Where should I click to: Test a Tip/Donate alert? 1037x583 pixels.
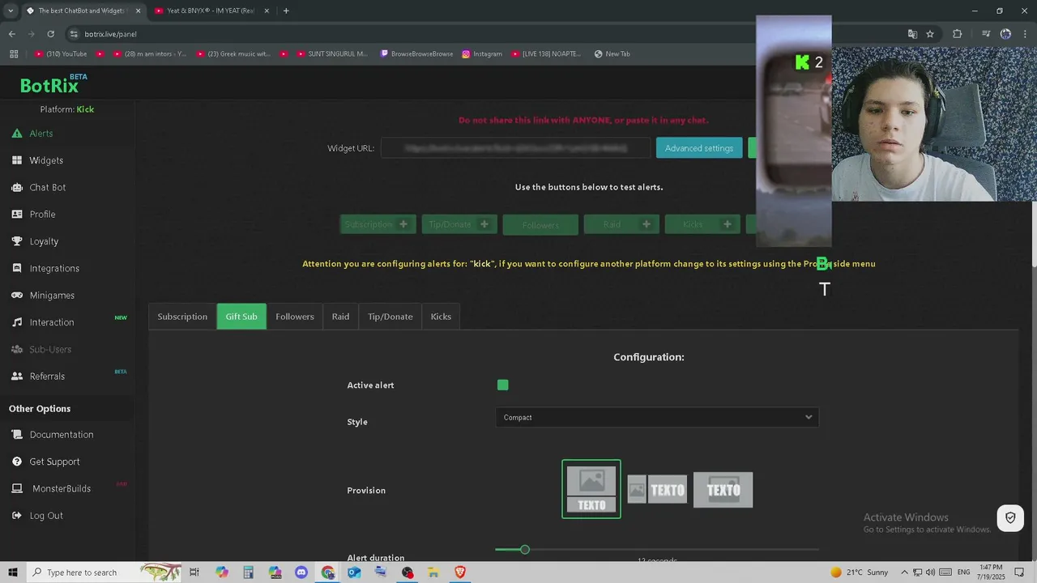459,224
